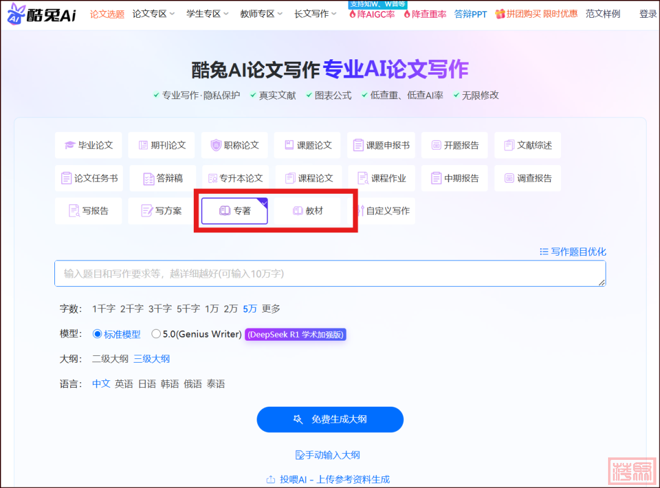The image size is (660, 488).
Task: Expand the 学生专区 dropdown menu
Action: coord(207,14)
